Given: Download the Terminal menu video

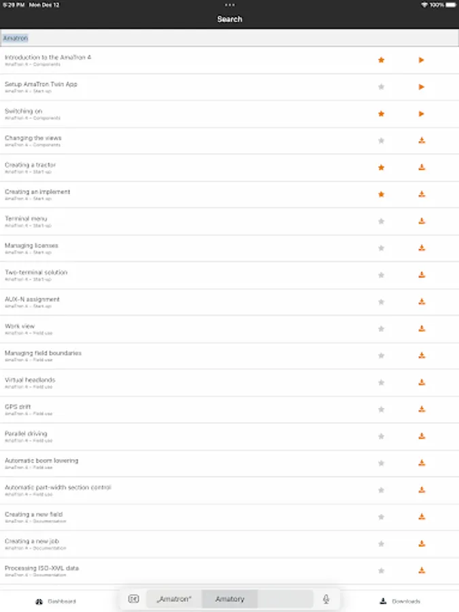Looking at the screenshot, I should click(422, 221).
